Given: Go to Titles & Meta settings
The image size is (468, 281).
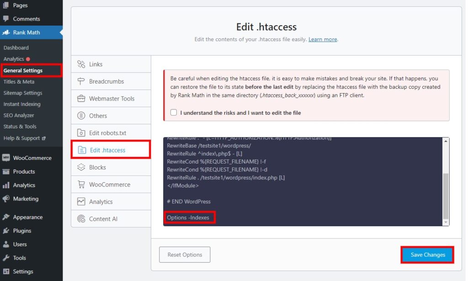Looking at the screenshot, I should [19, 82].
